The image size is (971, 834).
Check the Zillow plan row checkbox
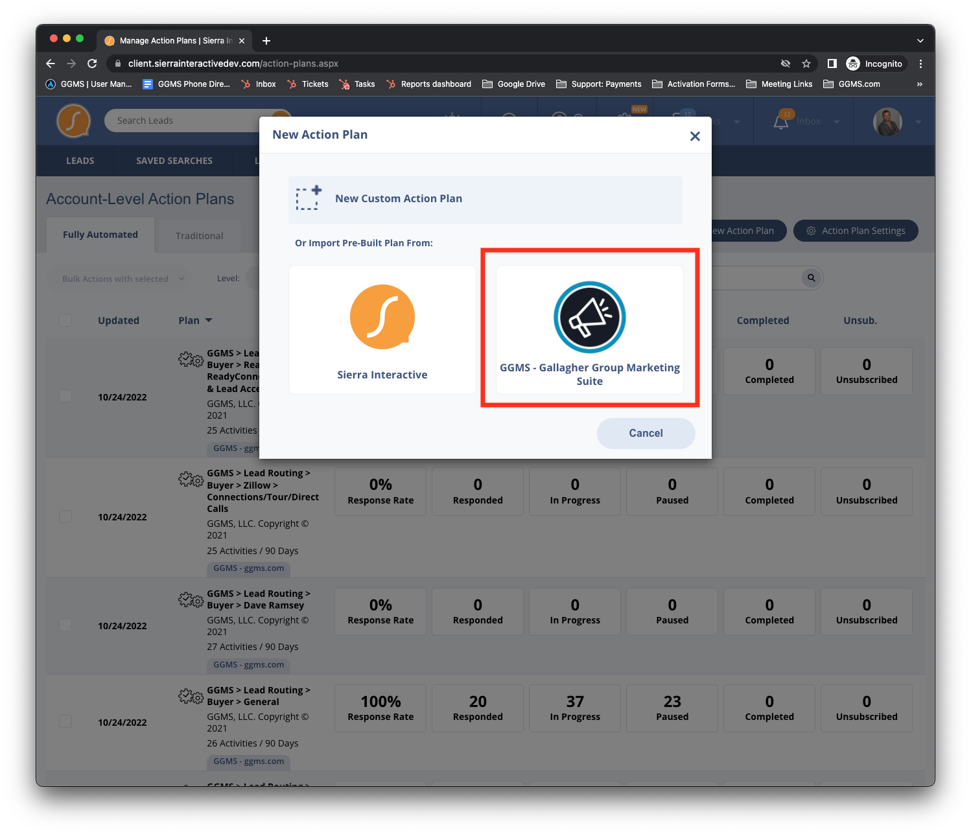click(65, 516)
